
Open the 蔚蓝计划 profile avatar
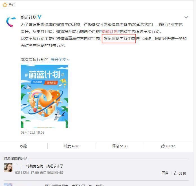[11, 22]
